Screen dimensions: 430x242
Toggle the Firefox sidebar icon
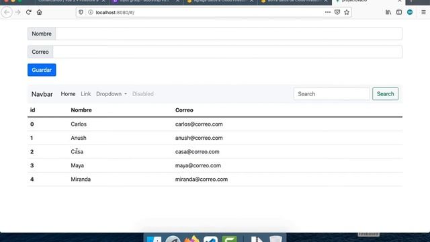pos(399,12)
